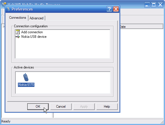Screen dimensions: 165x125
Task: Maximize the main MobiMB window
Action: pos(154,5)
